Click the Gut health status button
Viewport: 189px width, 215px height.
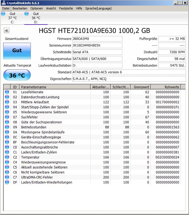pyautogui.click(x=17, y=51)
